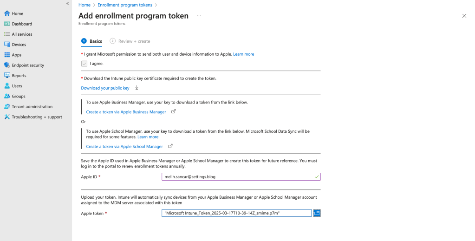The height and width of the screenshot is (241, 475).
Task: Toggle the 'I agree' checkbox
Action: (x=84, y=64)
